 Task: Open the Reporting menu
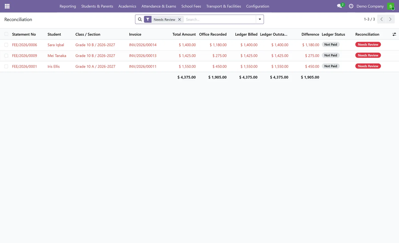[x=68, y=6]
